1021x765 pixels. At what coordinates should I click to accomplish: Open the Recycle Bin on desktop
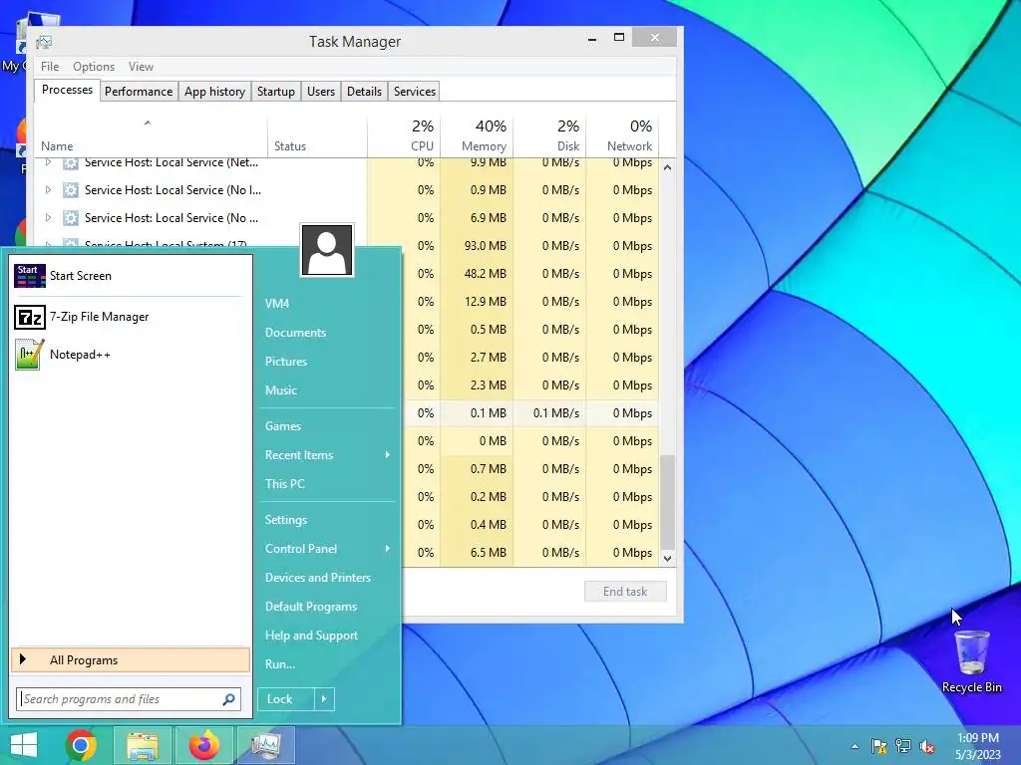coord(971,661)
